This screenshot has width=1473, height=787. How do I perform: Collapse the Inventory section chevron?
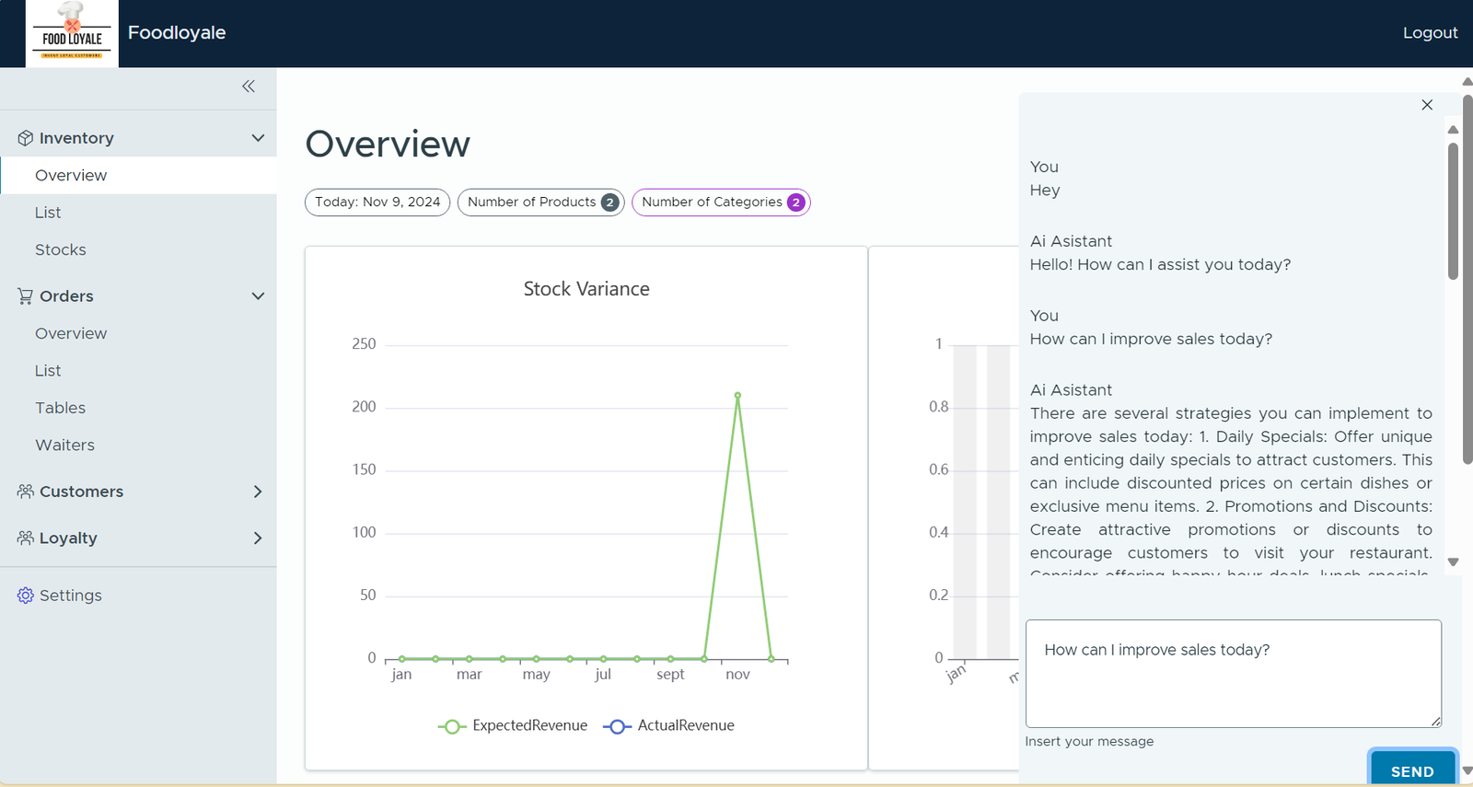tap(258, 138)
